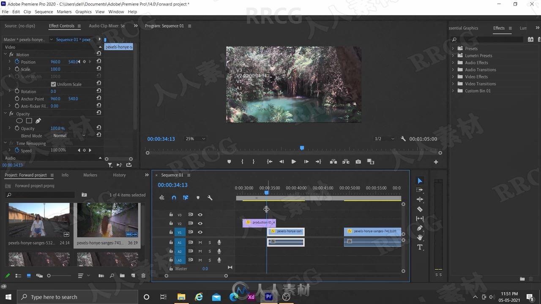Collapse the Motion effect section

[5, 54]
